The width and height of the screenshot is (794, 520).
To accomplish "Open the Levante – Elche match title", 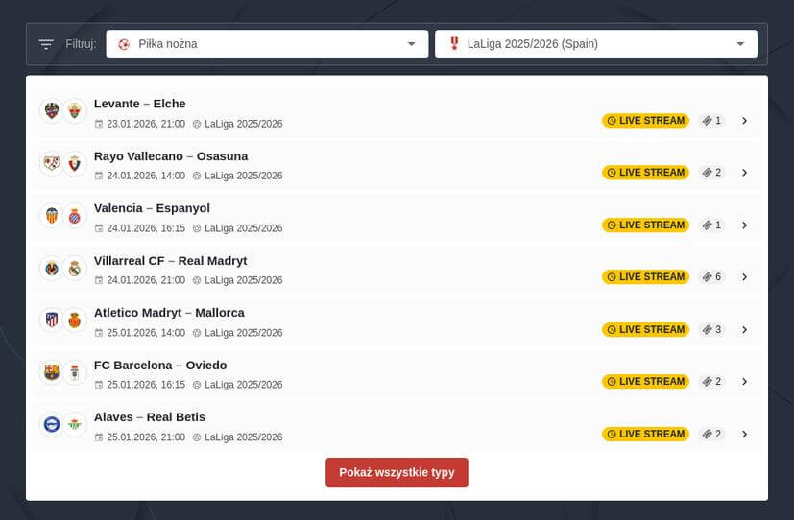I will [x=140, y=104].
